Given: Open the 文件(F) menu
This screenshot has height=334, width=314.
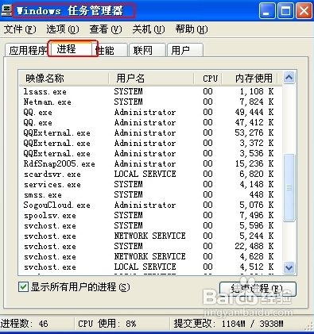Looking at the screenshot, I should (x=20, y=29).
